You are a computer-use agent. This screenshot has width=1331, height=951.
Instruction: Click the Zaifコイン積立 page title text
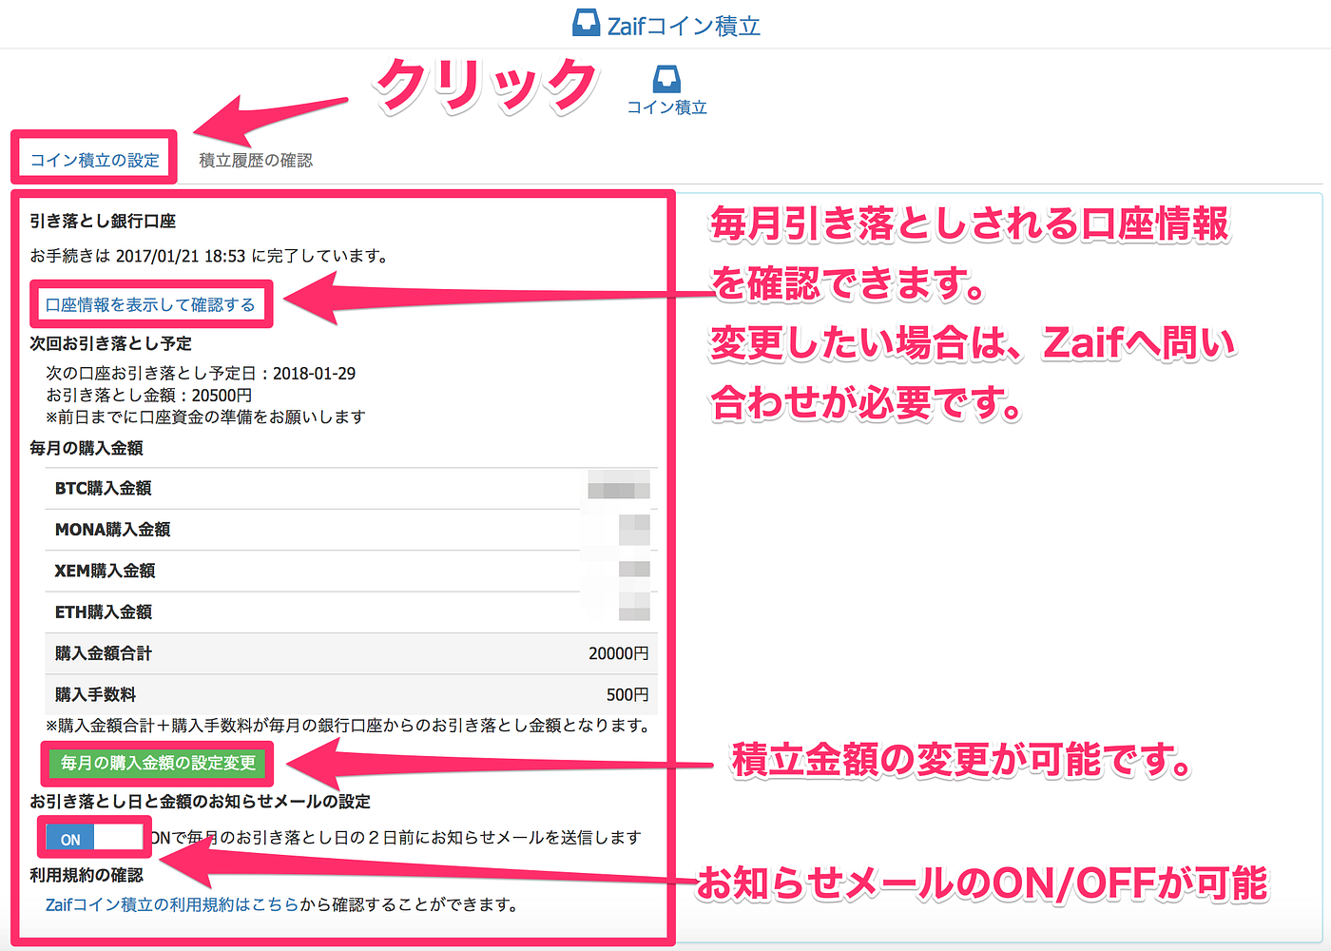pos(684,26)
